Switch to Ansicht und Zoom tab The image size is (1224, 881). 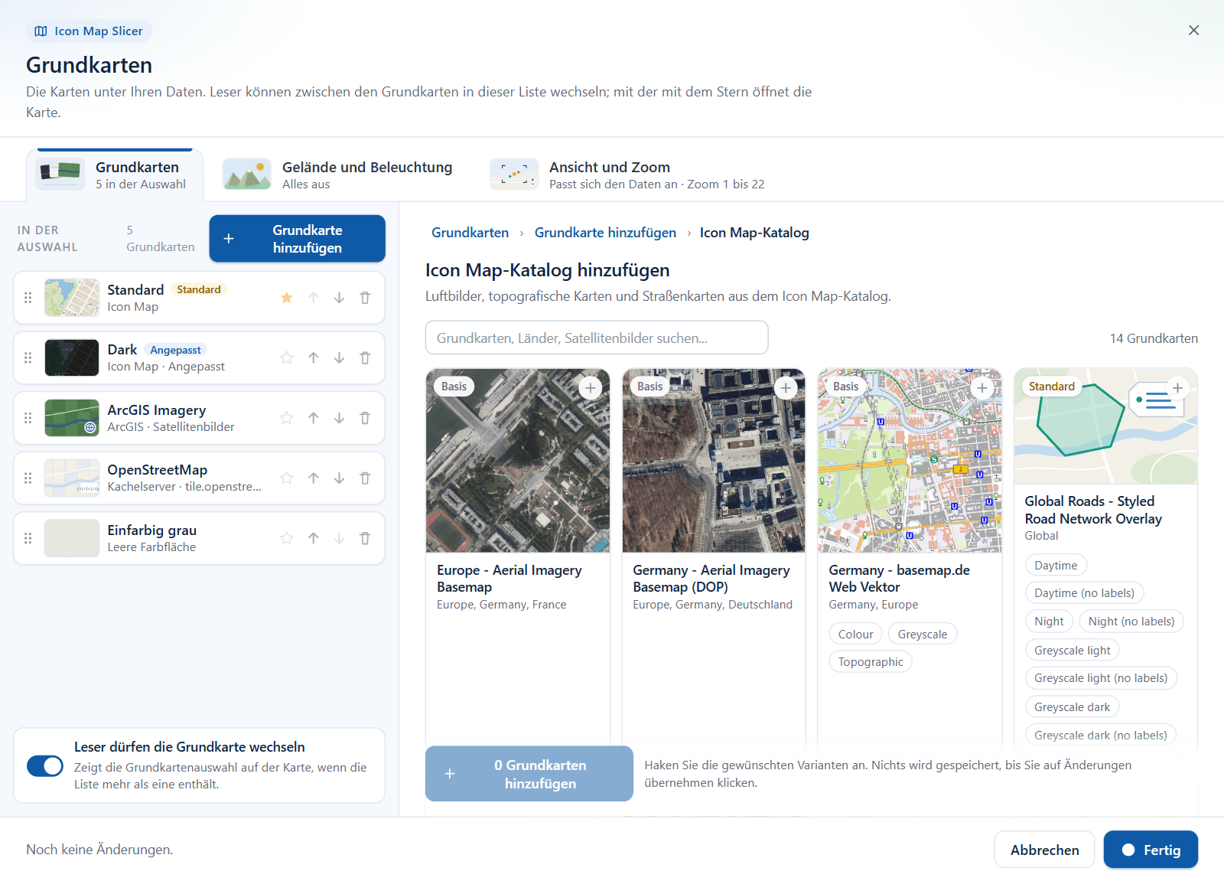point(627,175)
